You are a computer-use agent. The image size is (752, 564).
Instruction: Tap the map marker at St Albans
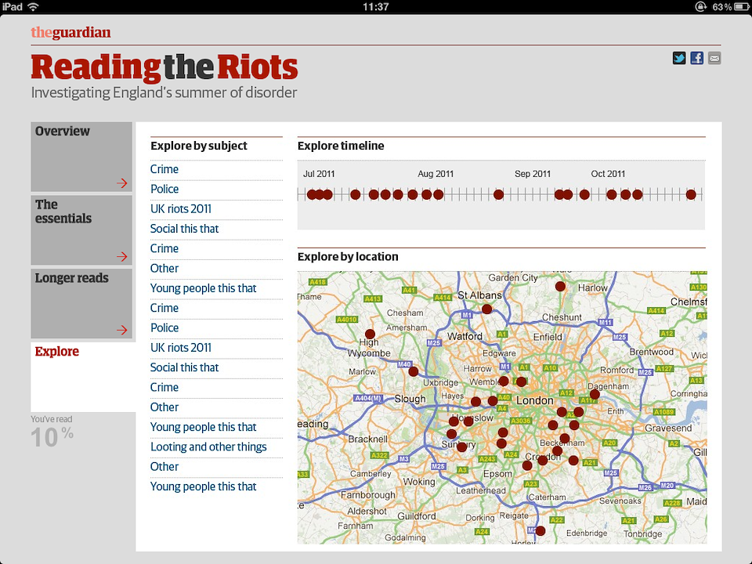pos(486,309)
